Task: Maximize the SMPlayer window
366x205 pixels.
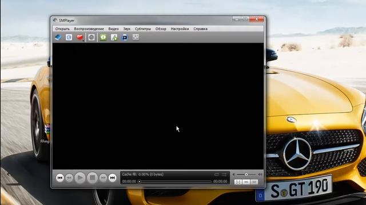Action: (x=245, y=19)
